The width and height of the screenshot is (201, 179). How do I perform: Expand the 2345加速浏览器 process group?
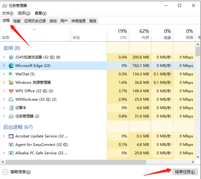(4, 57)
